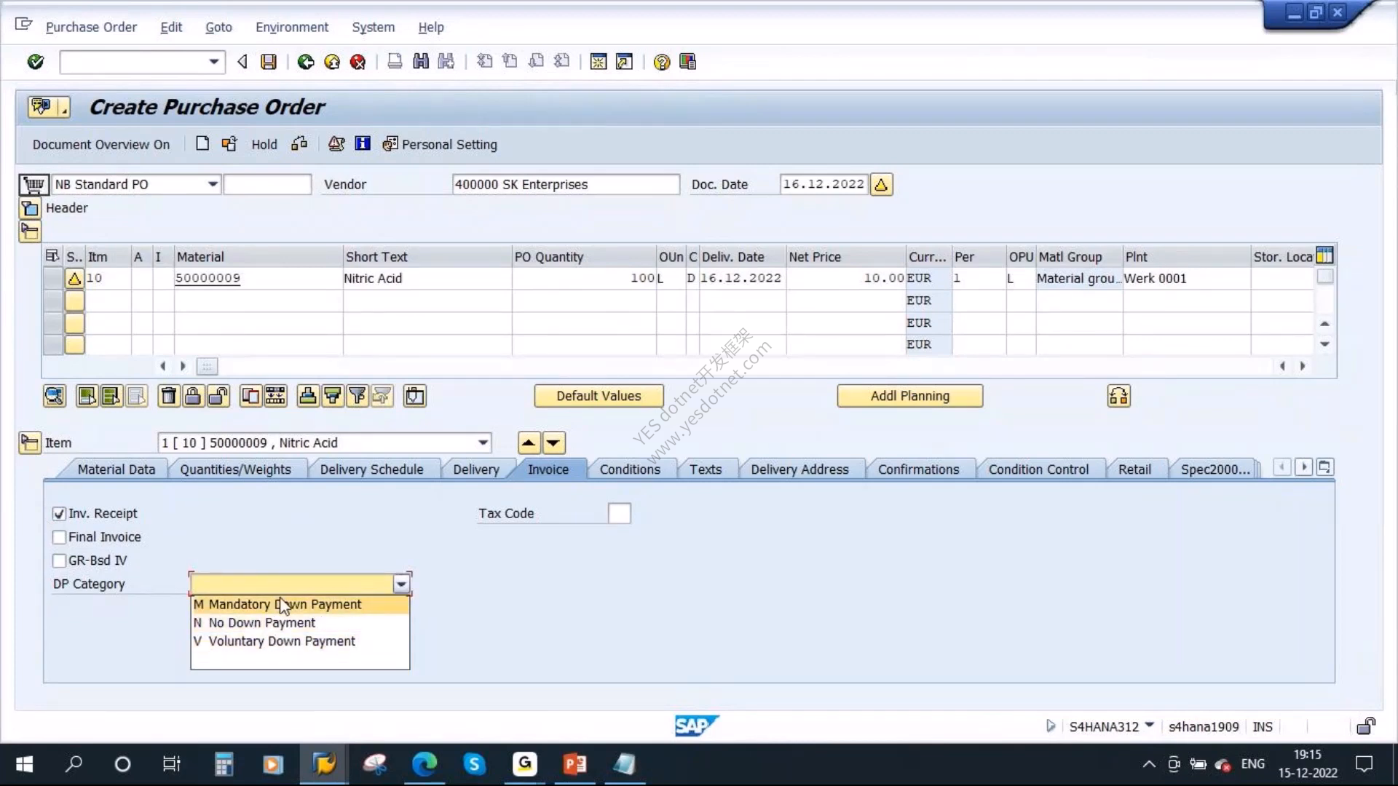The height and width of the screenshot is (786, 1398).
Task: Select all rows via table corner icon
Action: click(x=52, y=256)
